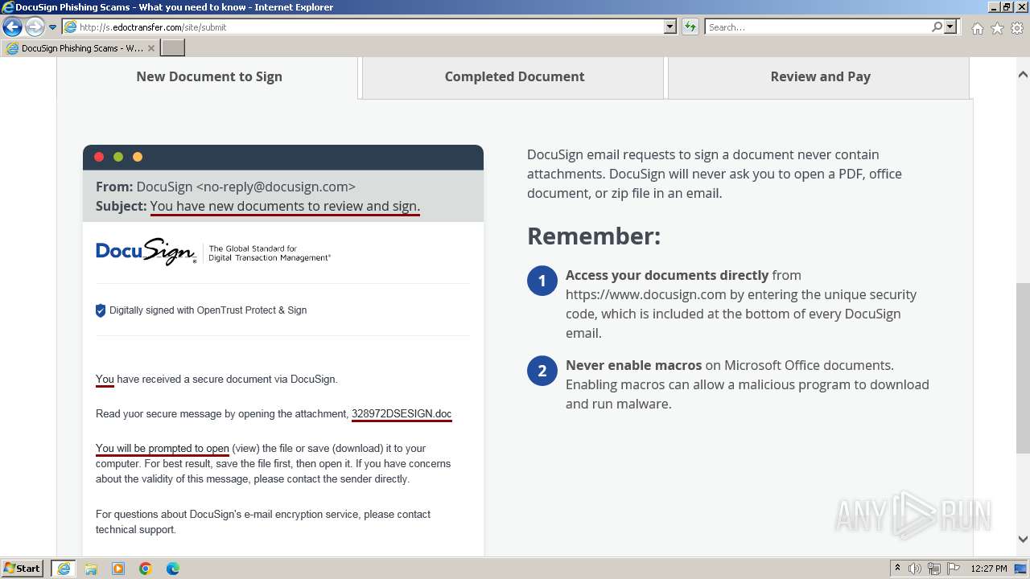Click the red dot in email header

[99, 157]
